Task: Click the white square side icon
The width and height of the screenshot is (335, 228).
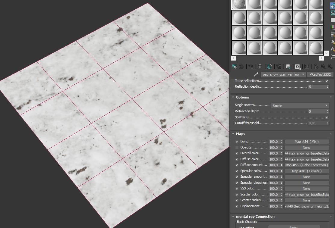Action: pyautogui.click(x=333, y=20)
